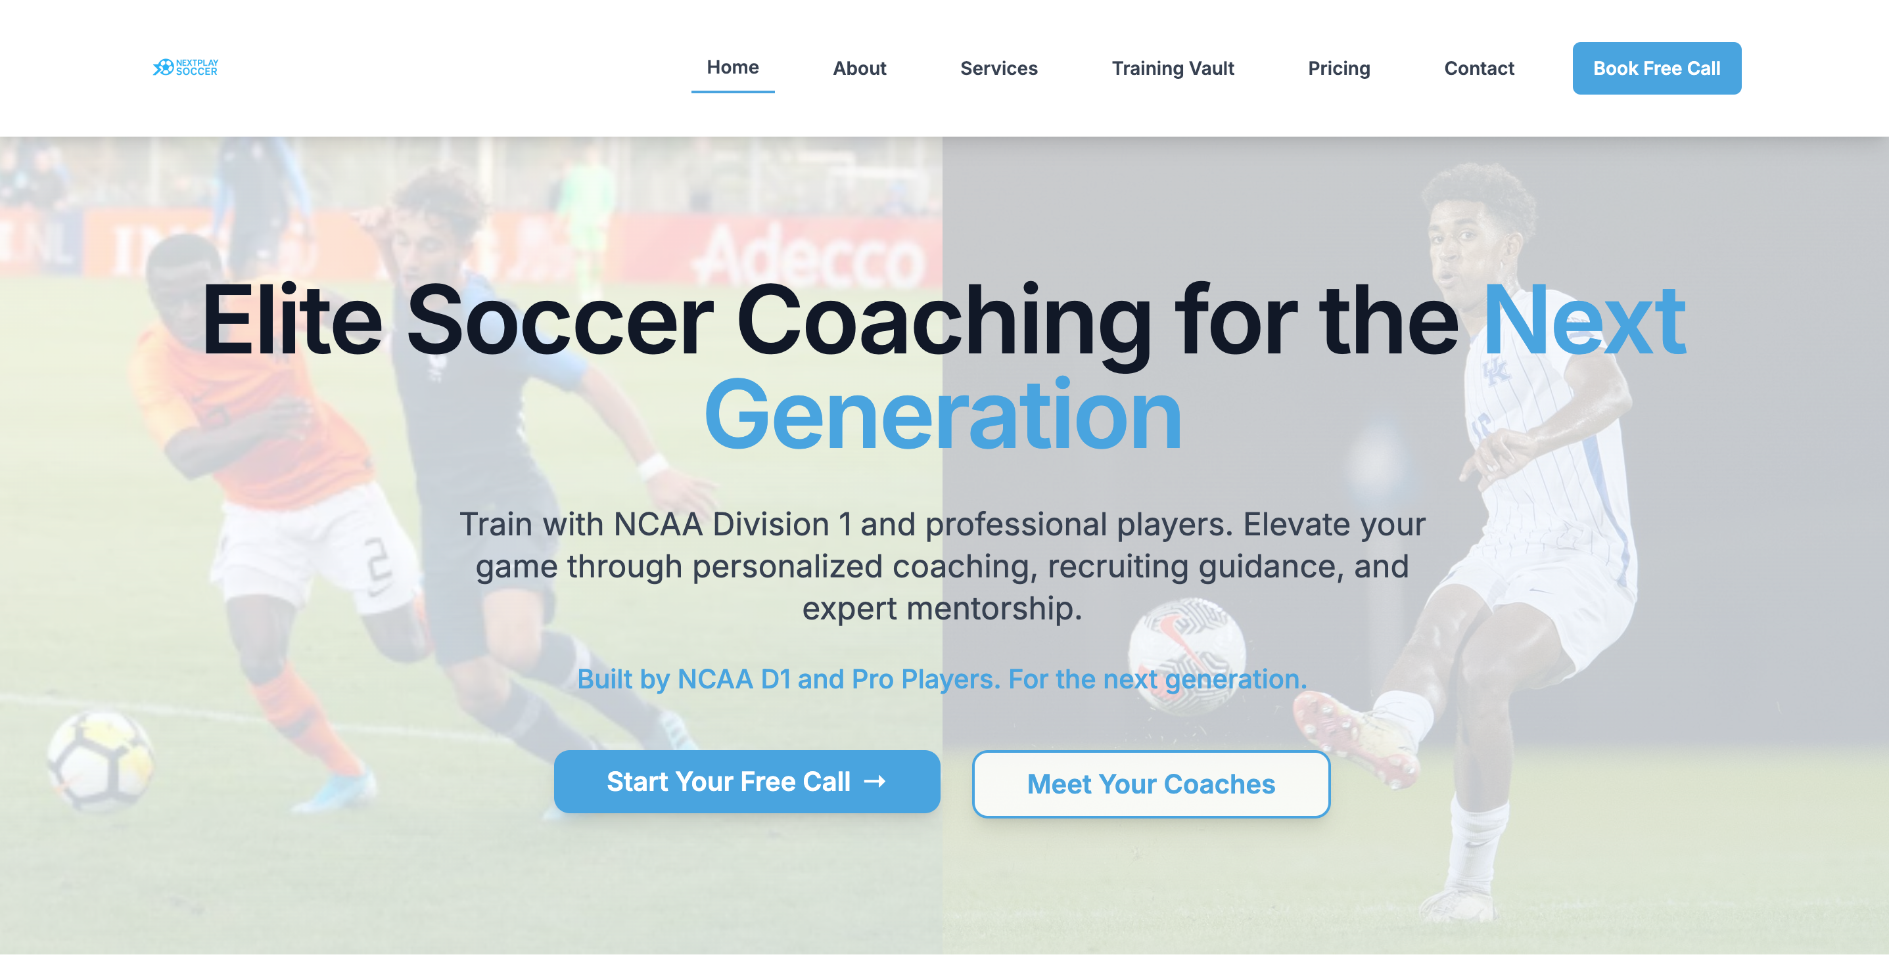The height and width of the screenshot is (963, 1889).
Task: Navigate to the Services section
Action: coord(999,68)
